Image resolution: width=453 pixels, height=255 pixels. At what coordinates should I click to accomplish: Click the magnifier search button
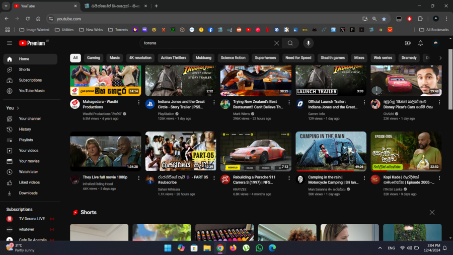click(x=290, y=43)
